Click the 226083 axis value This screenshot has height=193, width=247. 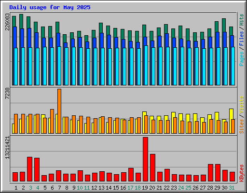(7, 22)
